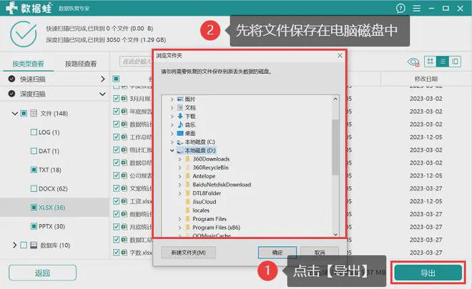Check the LOG (1) checkbox

point(34,132)
